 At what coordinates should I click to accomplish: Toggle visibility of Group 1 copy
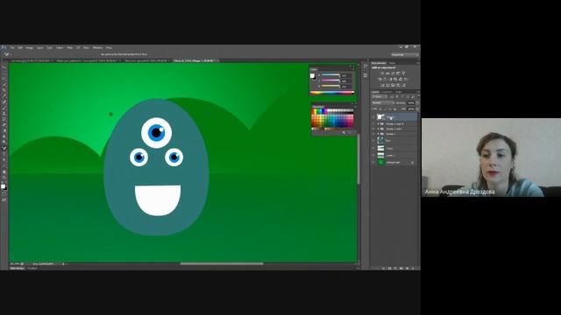tap(373, 129)
